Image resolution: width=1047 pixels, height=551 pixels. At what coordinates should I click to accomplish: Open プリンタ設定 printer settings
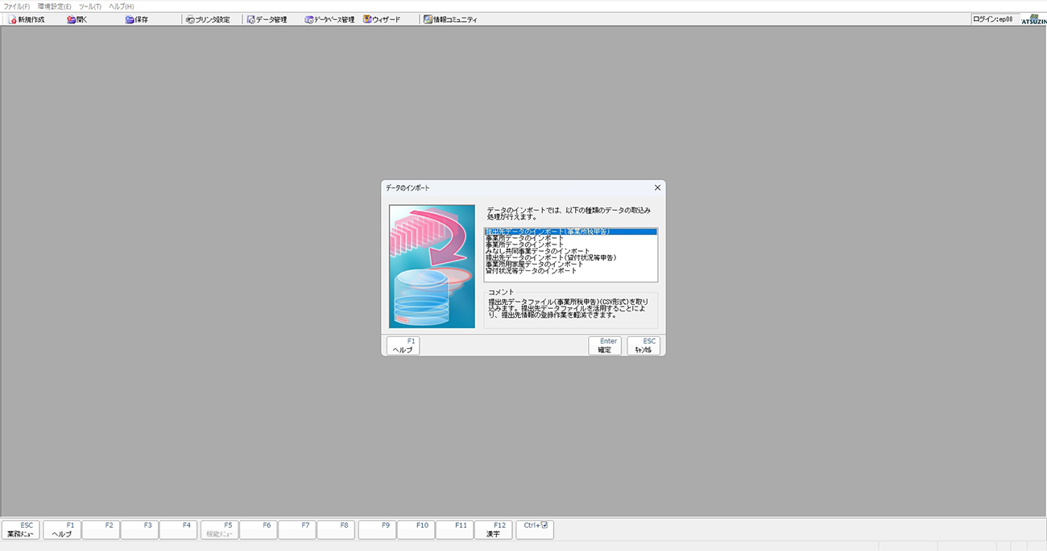click(x=207, y=19)
